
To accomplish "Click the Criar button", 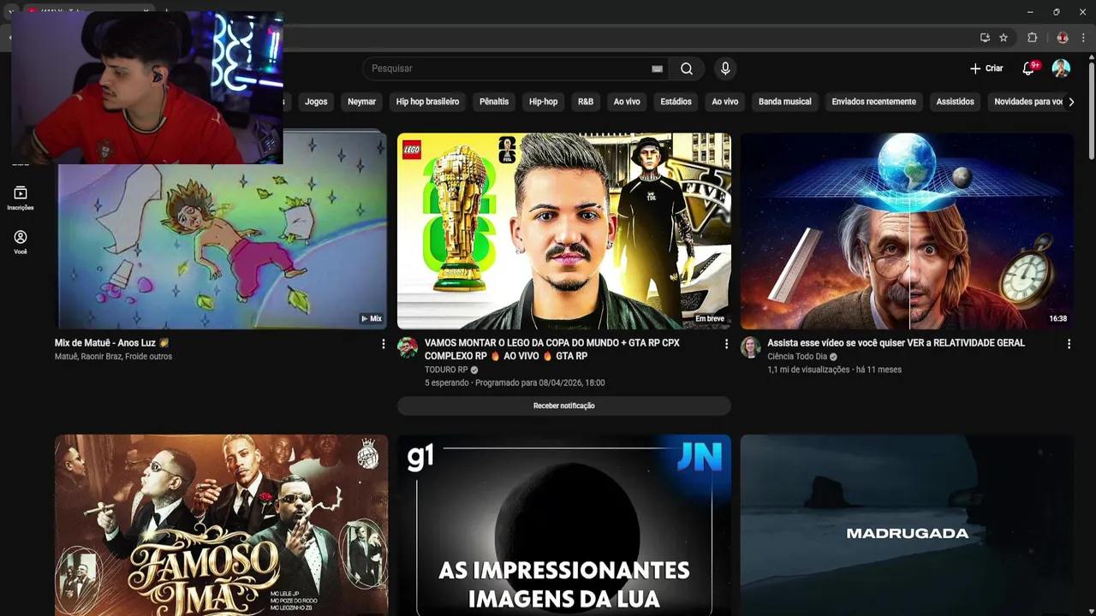I will click(x=986, y=68).
